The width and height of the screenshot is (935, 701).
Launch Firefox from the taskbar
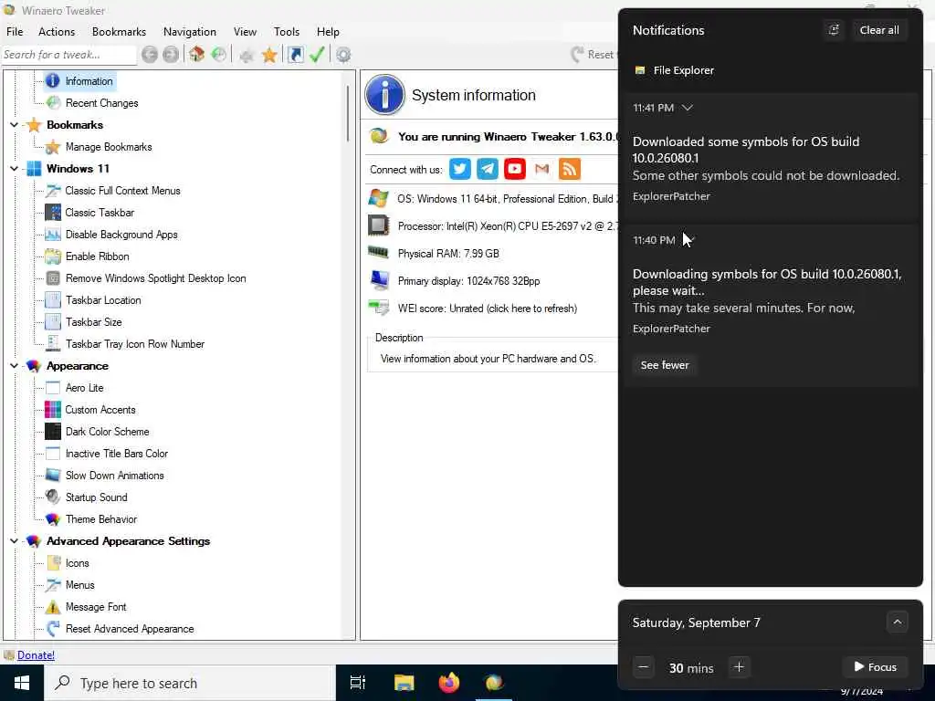pyautogui.click(x=449, y=683)
